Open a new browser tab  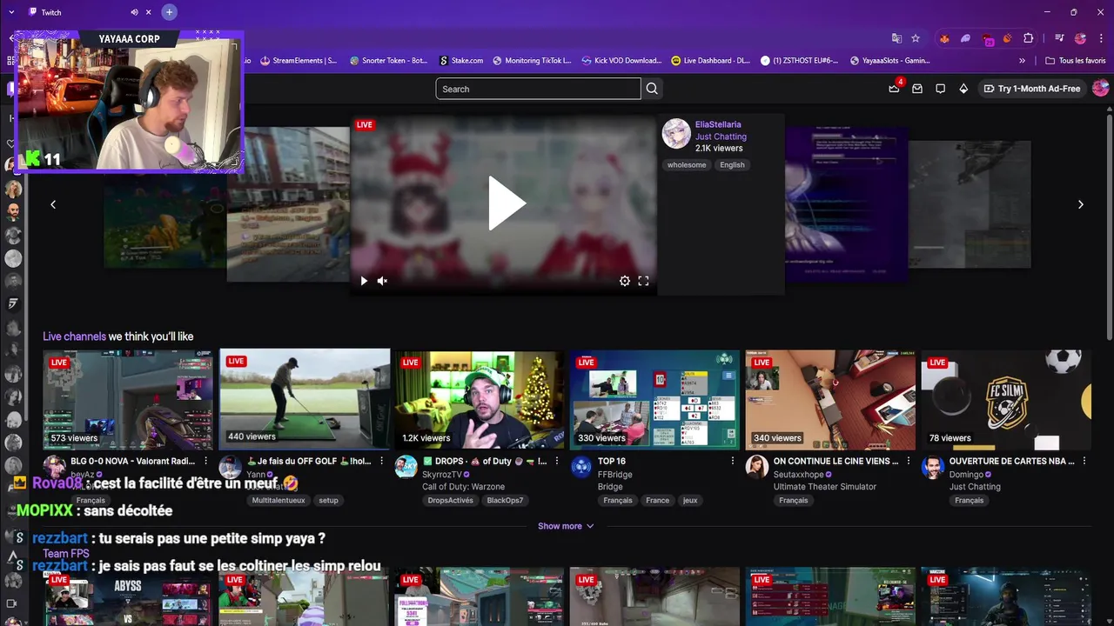pyautogui.click(x=169, y=12)
